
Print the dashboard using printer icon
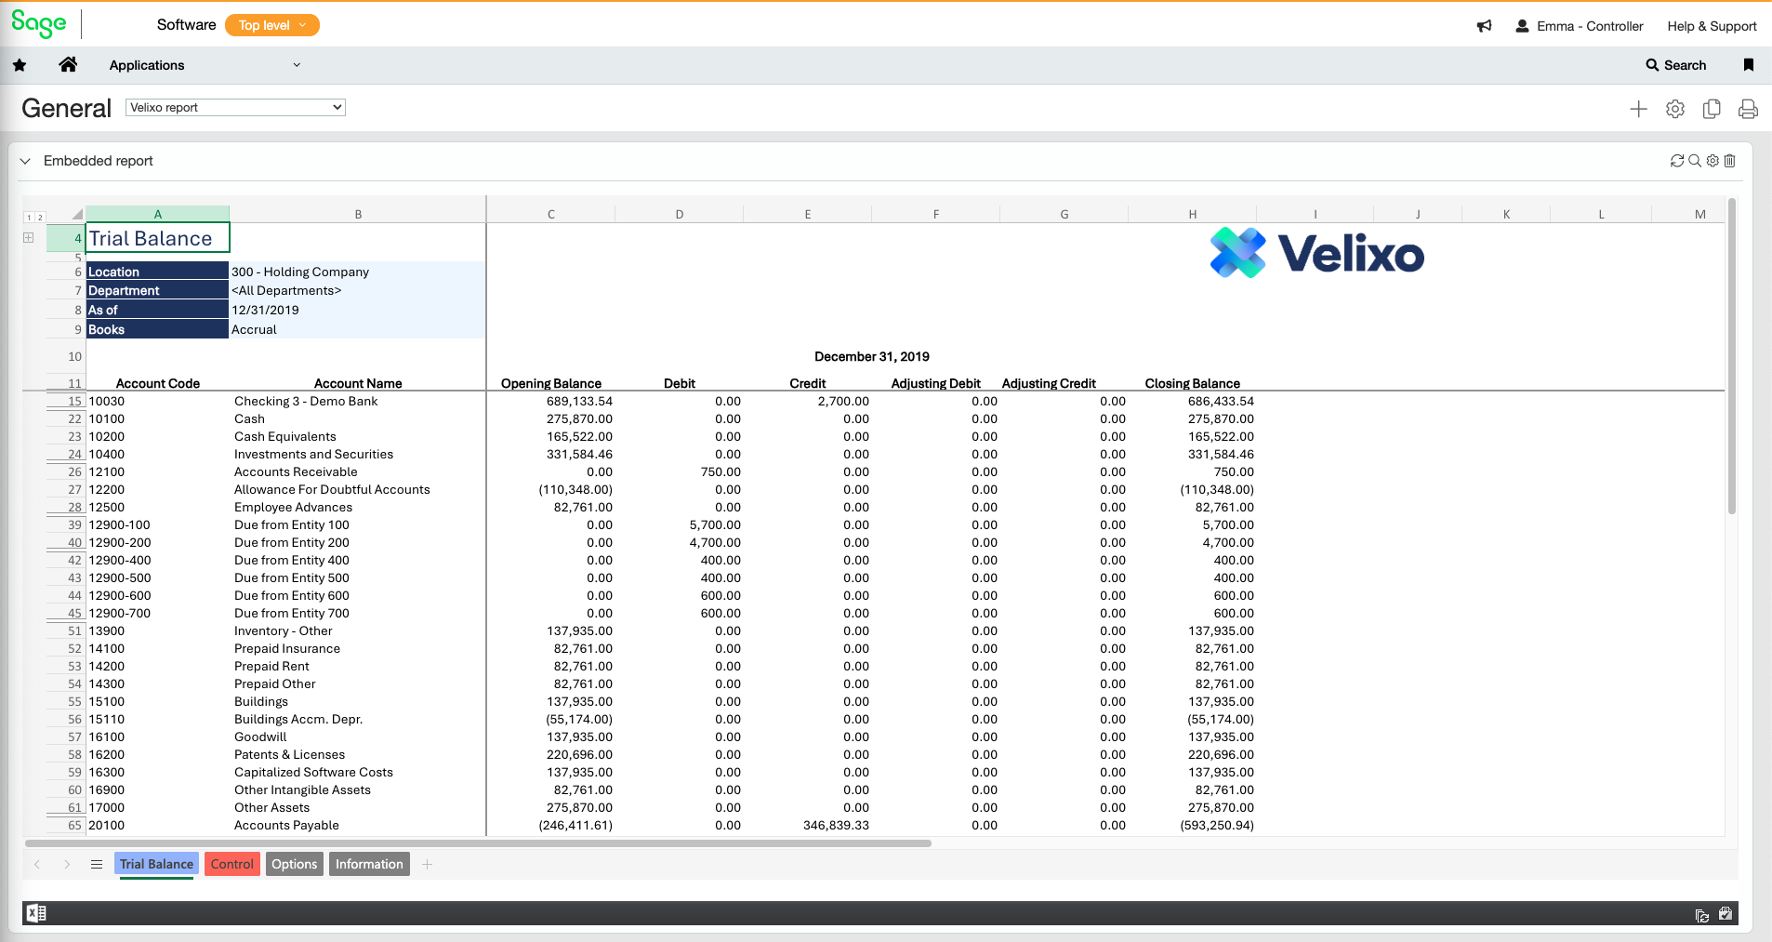click(x=1748, y=109)
